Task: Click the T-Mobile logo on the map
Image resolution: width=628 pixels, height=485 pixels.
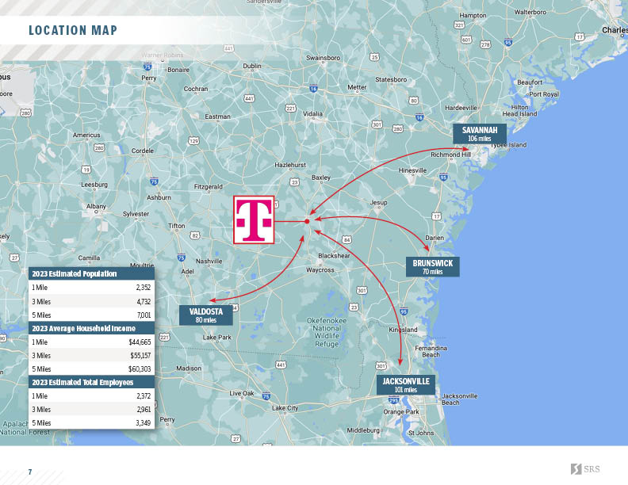Action: tap(254, 220)
